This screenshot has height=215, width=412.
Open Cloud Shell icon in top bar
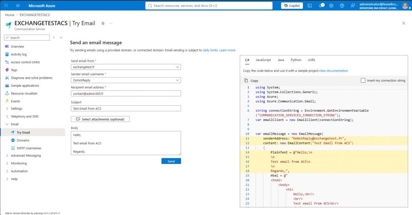tap(310, 6)
